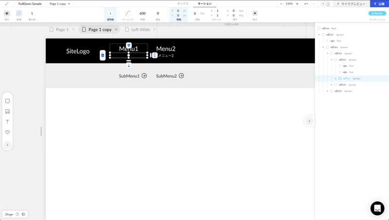Click the arrow circle next to SubMenu1
Screen dimensions: 389x220
coord(144,76)
